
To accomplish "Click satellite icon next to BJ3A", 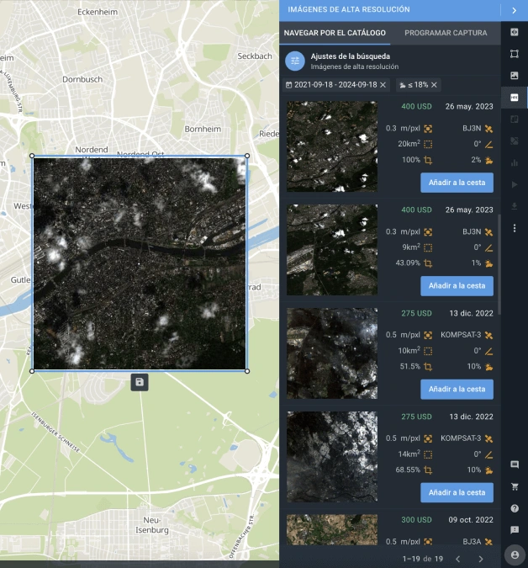I will coord(488,542).
